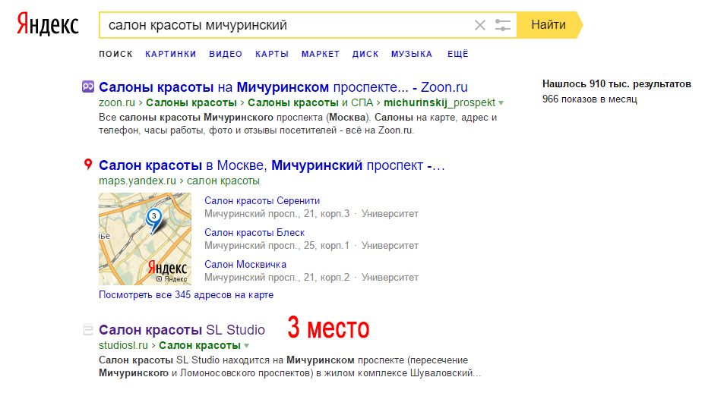Click address Мичуринский просп., 25, корп.1

(277, 246)
